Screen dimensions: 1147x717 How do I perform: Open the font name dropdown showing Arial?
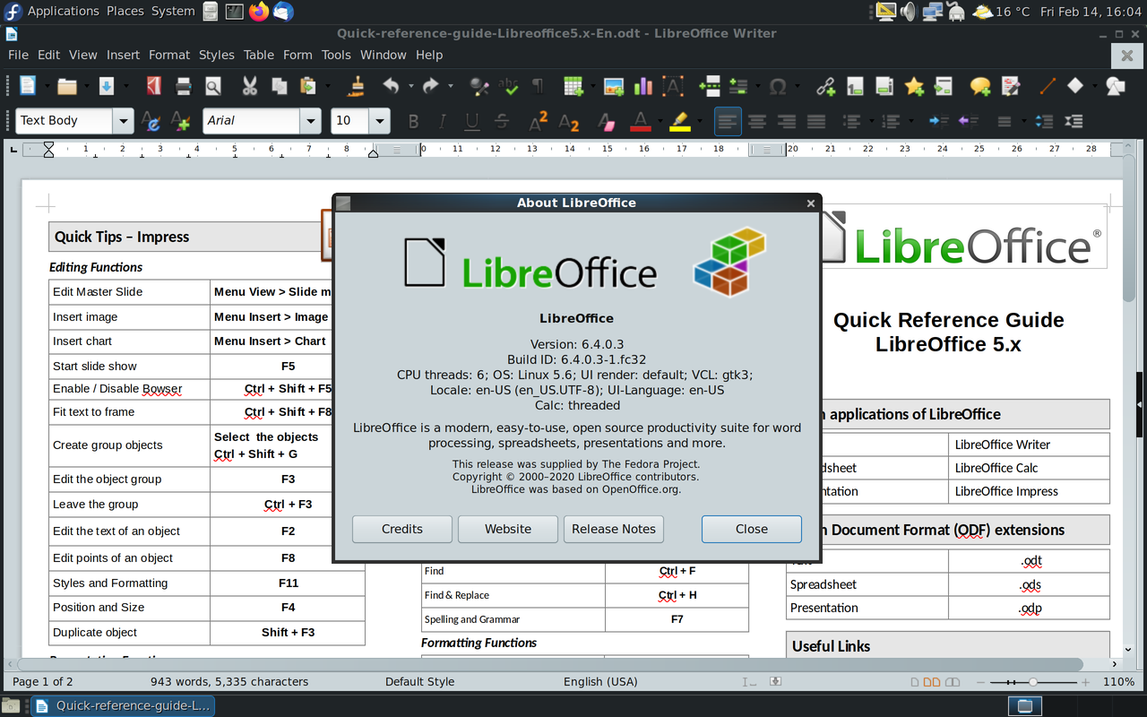tap(310, 121)
